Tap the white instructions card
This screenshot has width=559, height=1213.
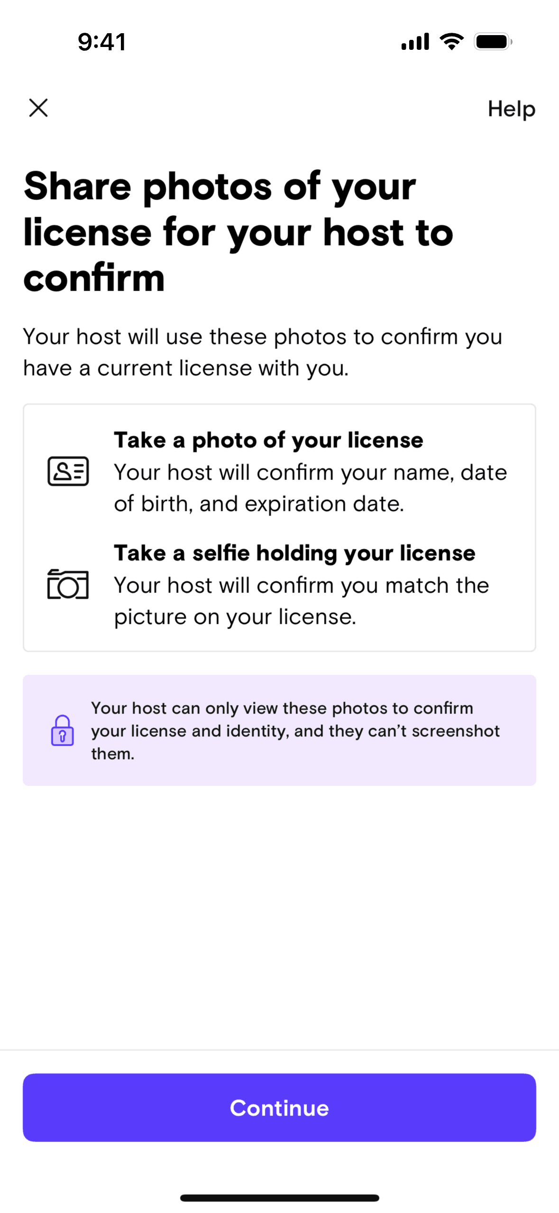coord(279,528)
